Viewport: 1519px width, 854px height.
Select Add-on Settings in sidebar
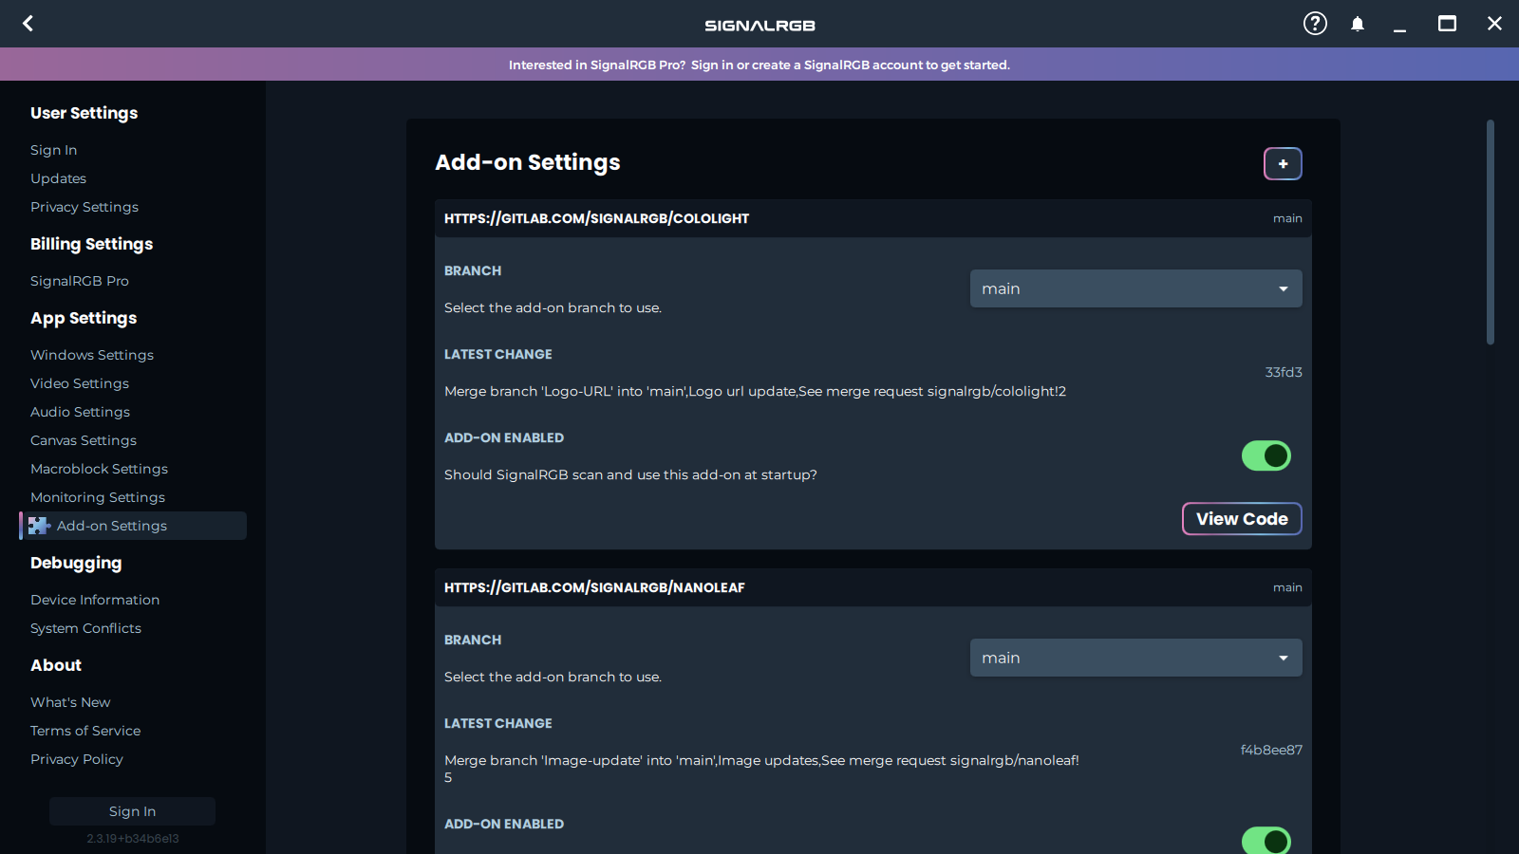(x=133, y=526)
